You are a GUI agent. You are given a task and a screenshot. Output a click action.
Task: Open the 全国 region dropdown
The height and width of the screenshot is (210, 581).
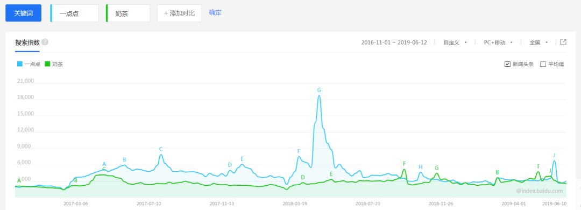click(539, 43)
